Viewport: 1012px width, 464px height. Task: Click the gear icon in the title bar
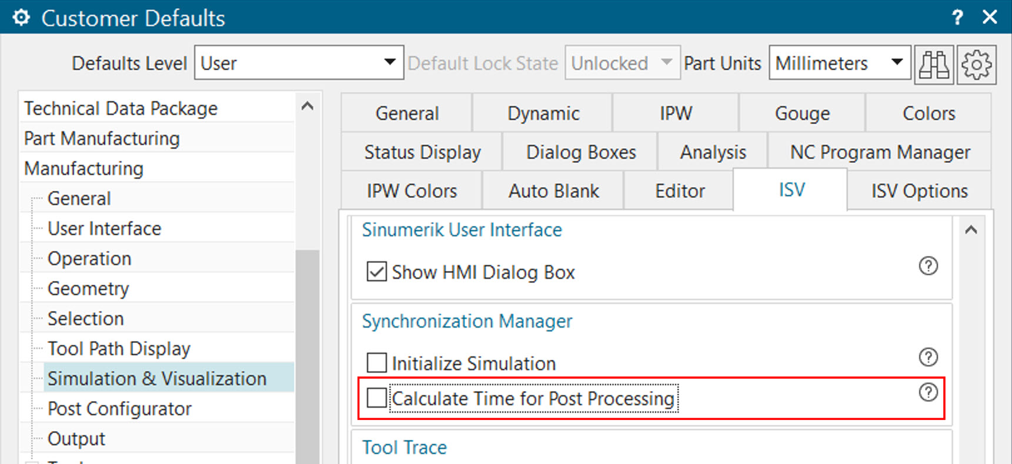[x=21, y=18]
